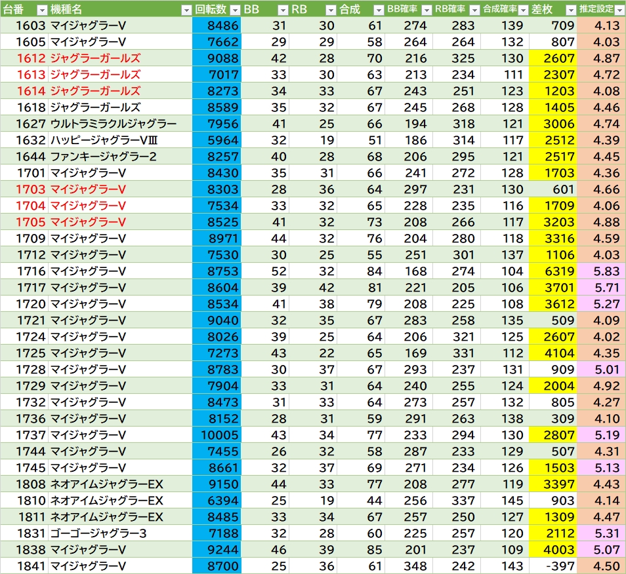626x574 pixels.
Task: Select 回転数 cell 8430 in row 1701
Action: click(x=217, y=173)
